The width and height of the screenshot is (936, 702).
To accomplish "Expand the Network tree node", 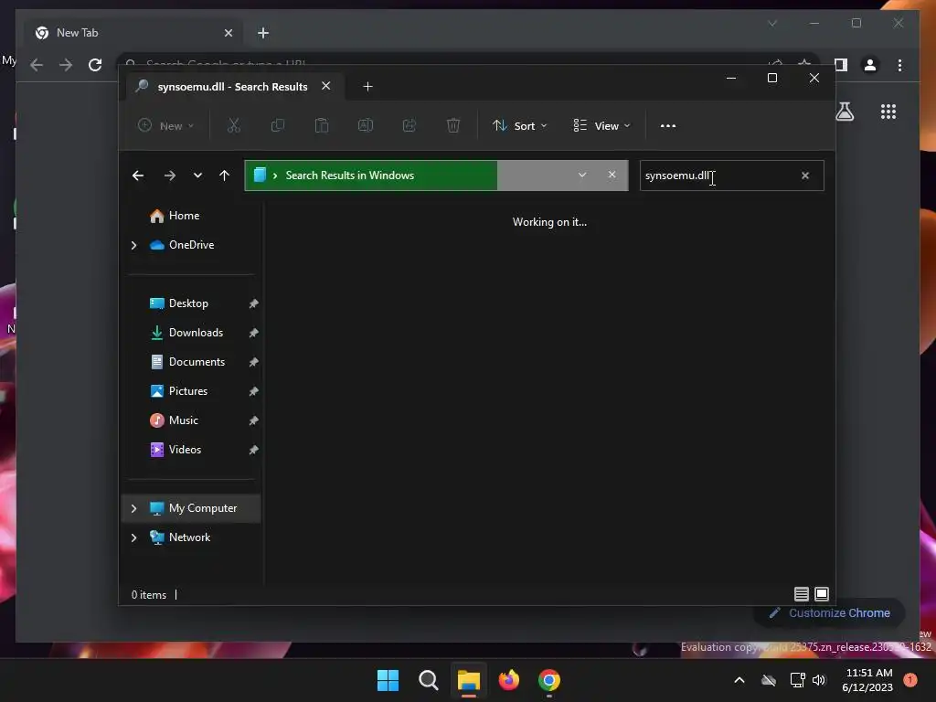I will (133, 537).
